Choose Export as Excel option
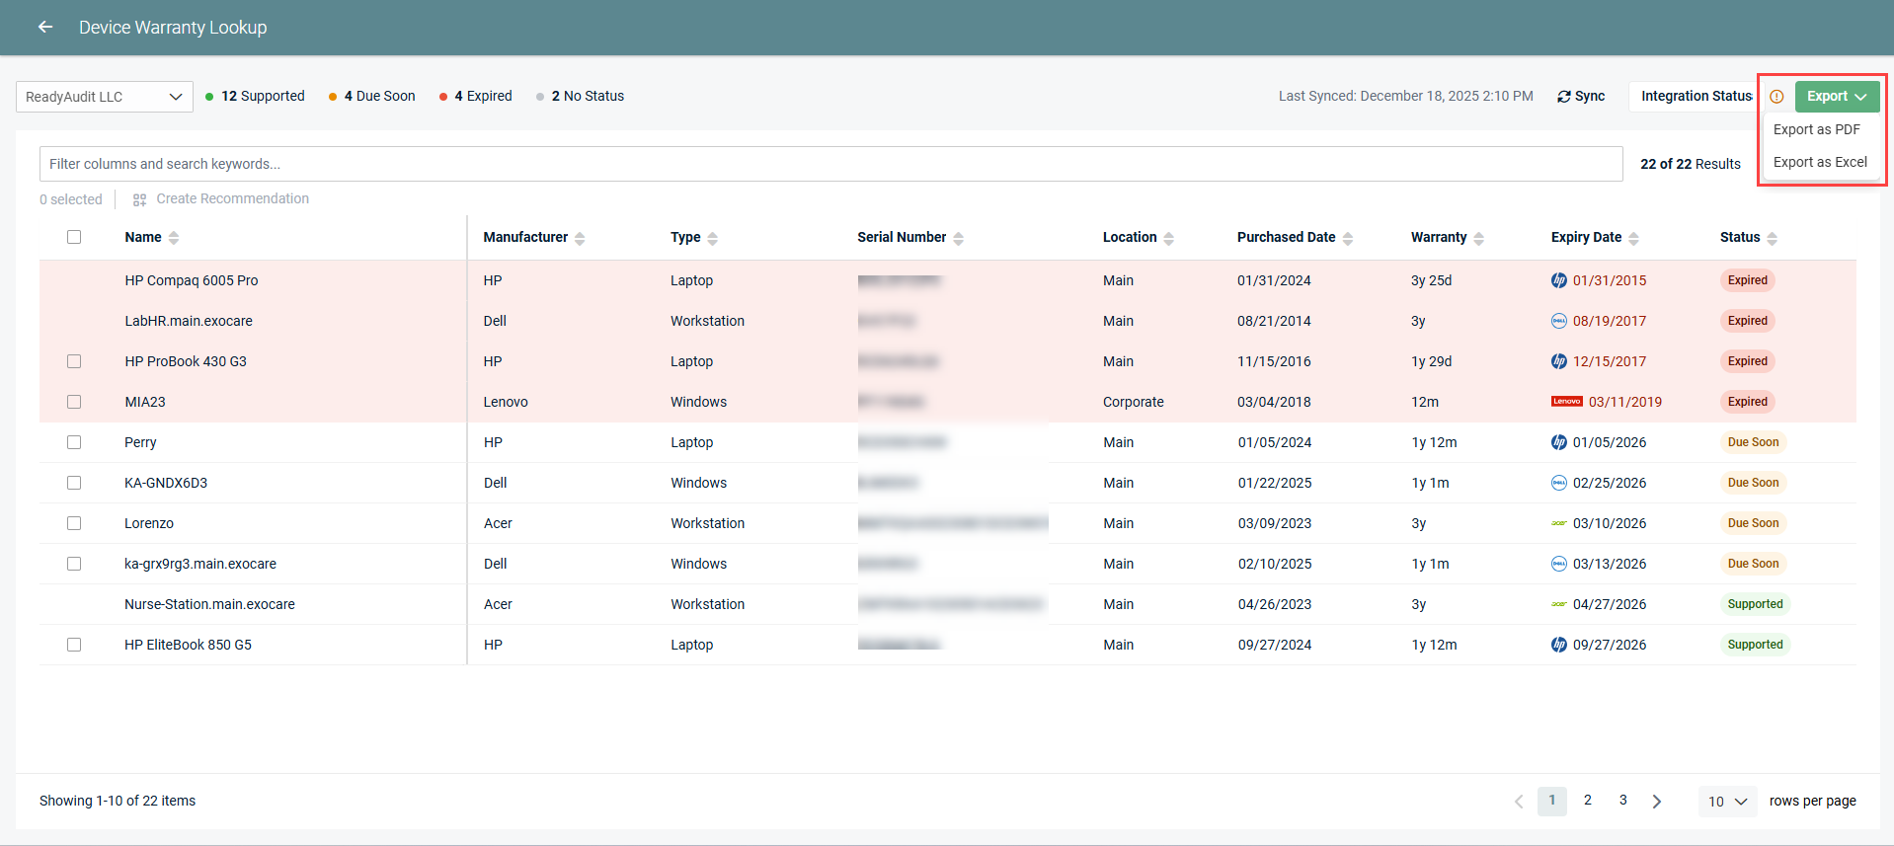 (1819, 162)
